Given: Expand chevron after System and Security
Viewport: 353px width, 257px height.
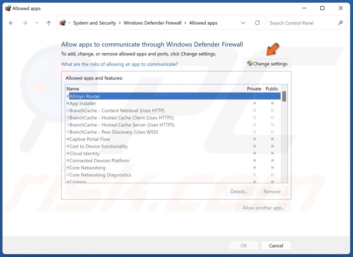Looking at the screenshot, I should point(120,23).
